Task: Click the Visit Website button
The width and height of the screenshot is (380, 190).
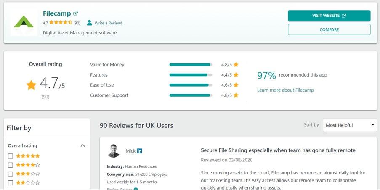Action: [329, 16]
